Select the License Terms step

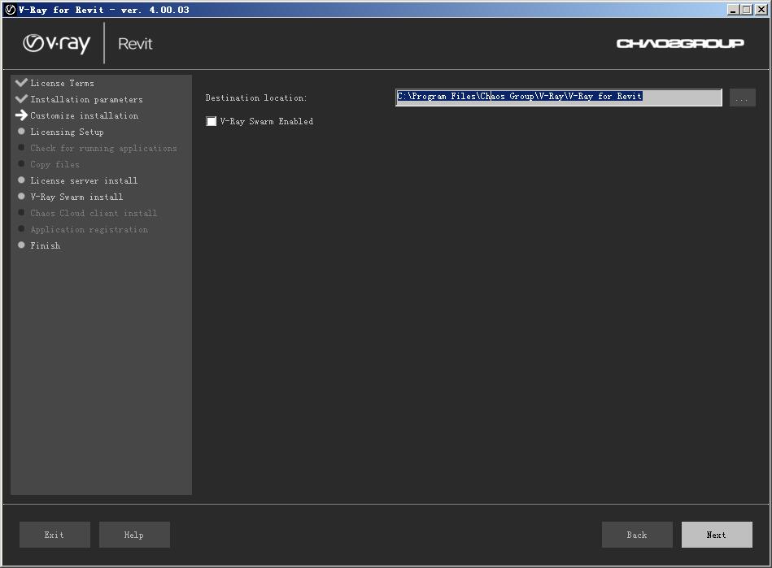point(62,83)
